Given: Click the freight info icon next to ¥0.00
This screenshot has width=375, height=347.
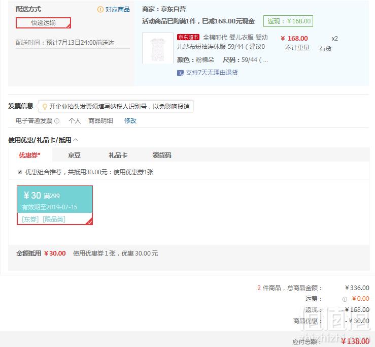Looking at the screenshot, I should [x=345, y=299].
